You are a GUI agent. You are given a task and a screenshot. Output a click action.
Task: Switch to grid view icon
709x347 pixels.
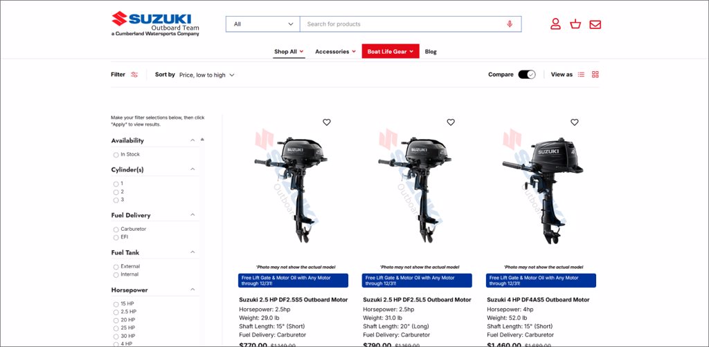[595, 75]
